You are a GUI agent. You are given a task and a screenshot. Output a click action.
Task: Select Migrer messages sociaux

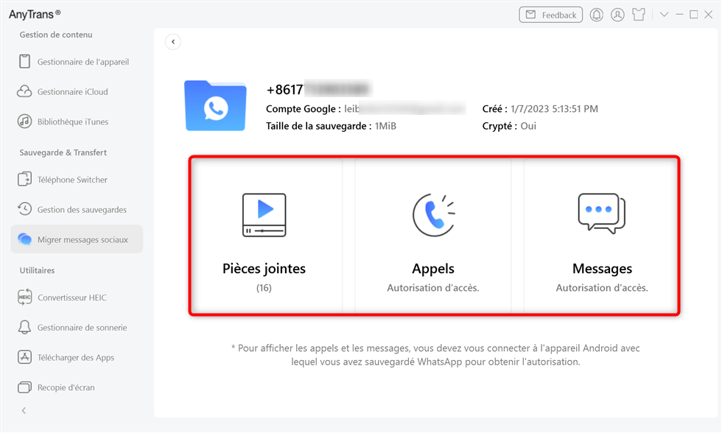77,239
